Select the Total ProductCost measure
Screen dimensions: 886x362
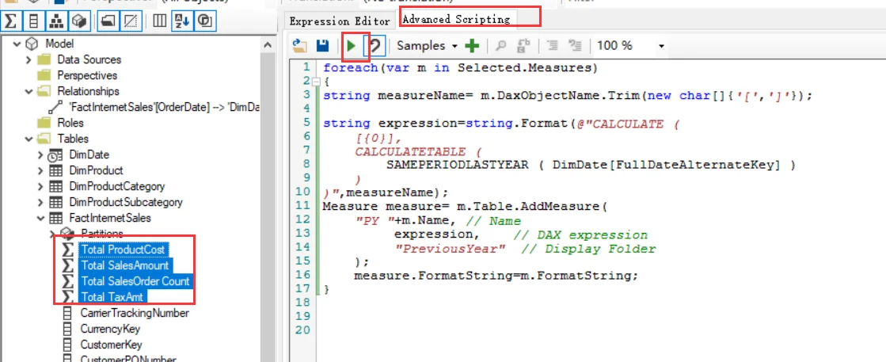(x=123, y=250)
